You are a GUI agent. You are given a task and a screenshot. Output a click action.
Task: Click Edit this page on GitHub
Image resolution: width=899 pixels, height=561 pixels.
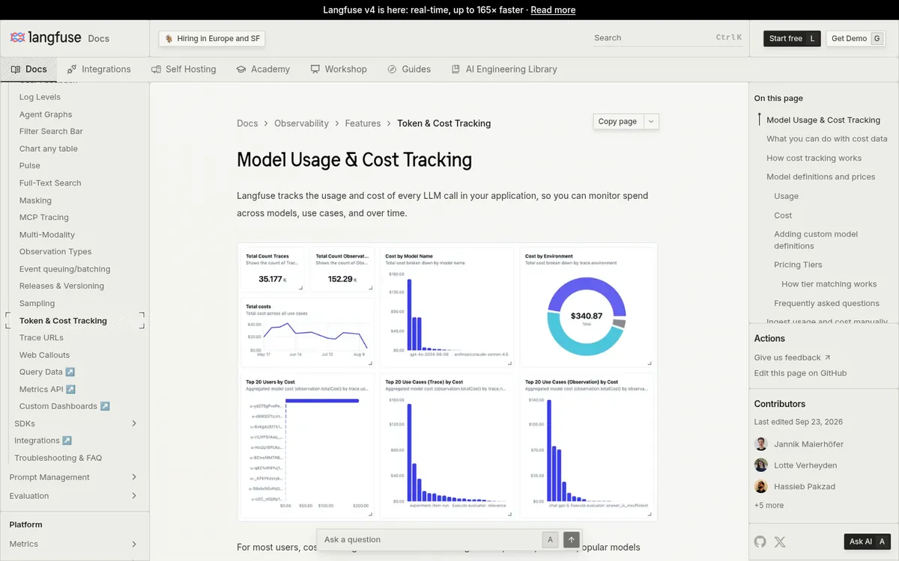[x=800, y=373]
